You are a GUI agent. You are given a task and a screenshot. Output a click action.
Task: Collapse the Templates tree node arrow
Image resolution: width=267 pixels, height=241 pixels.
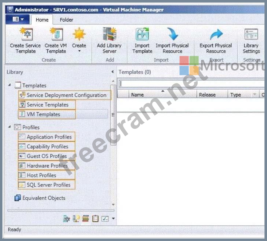click(10, 85)
